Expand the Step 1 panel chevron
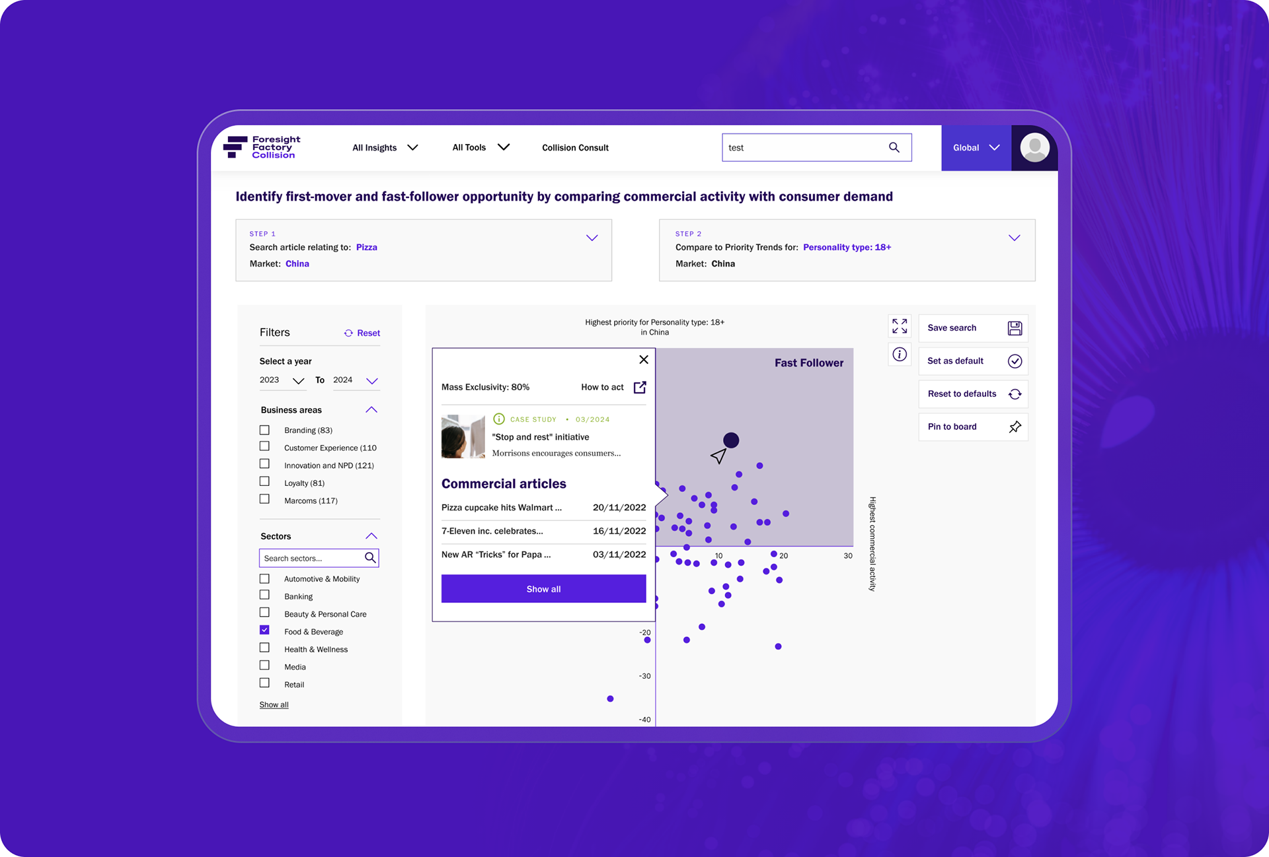Viewport: 1269px width, 857px height. coord(592,238)
